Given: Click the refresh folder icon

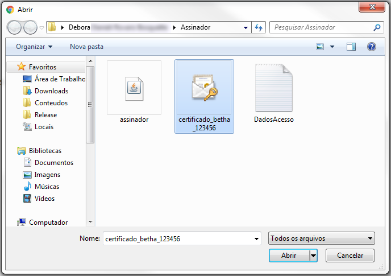Looking at the screenshot, I should pyautogui.click(x=259, y=27).
